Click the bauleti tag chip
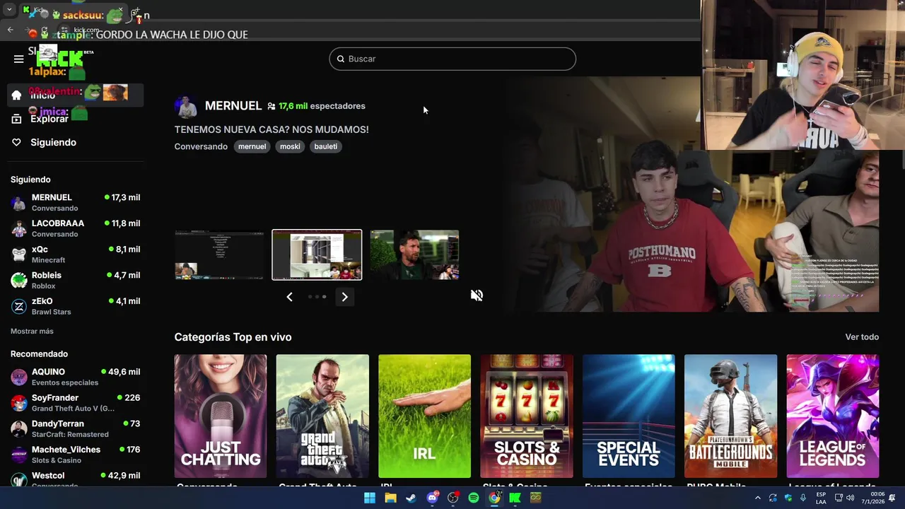 point(325,146)
